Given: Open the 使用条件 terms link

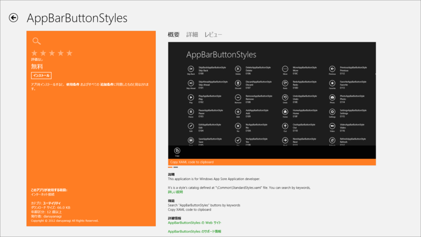Looking at the screenshot, I should (73, 84).
